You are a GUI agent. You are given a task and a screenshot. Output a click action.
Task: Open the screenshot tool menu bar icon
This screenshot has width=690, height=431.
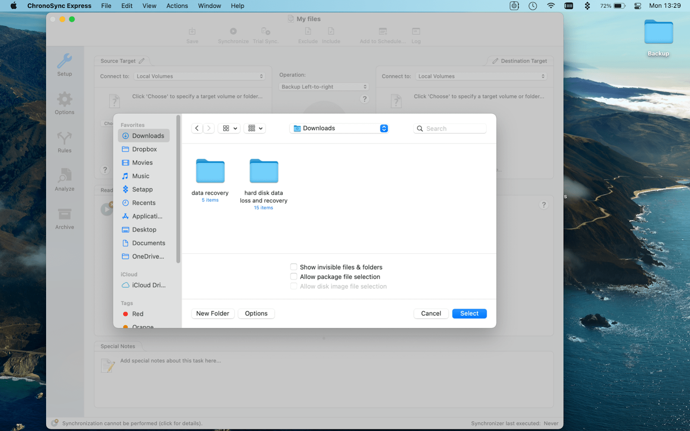[514, 6]
